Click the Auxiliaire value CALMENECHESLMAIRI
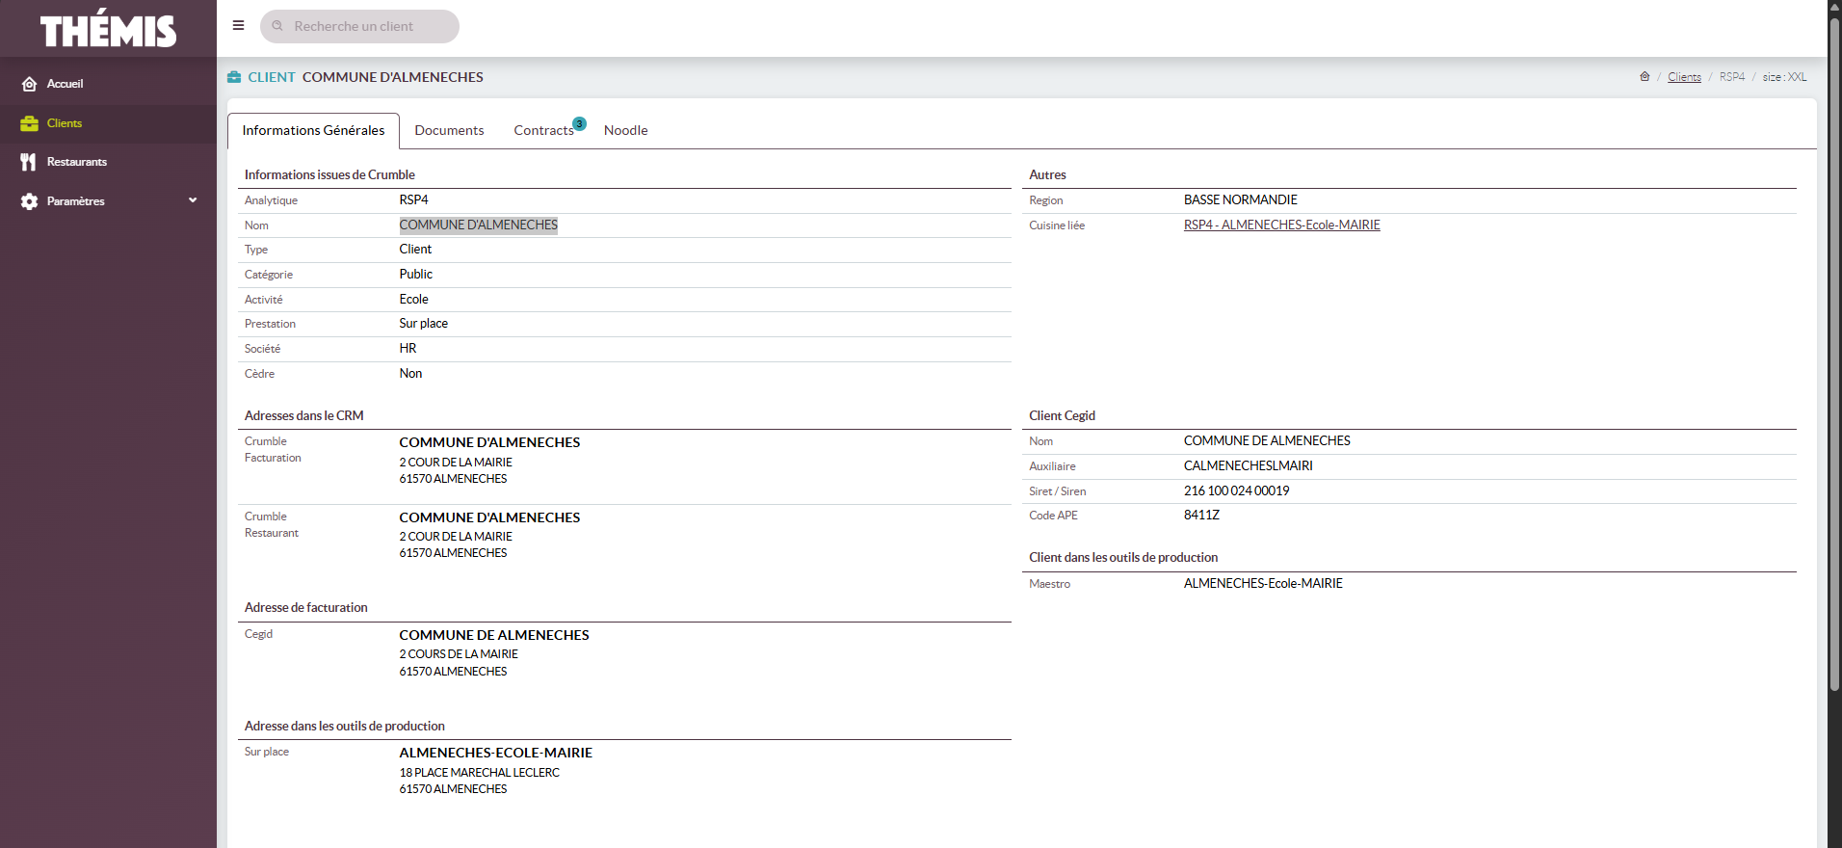 (1248, 466)
